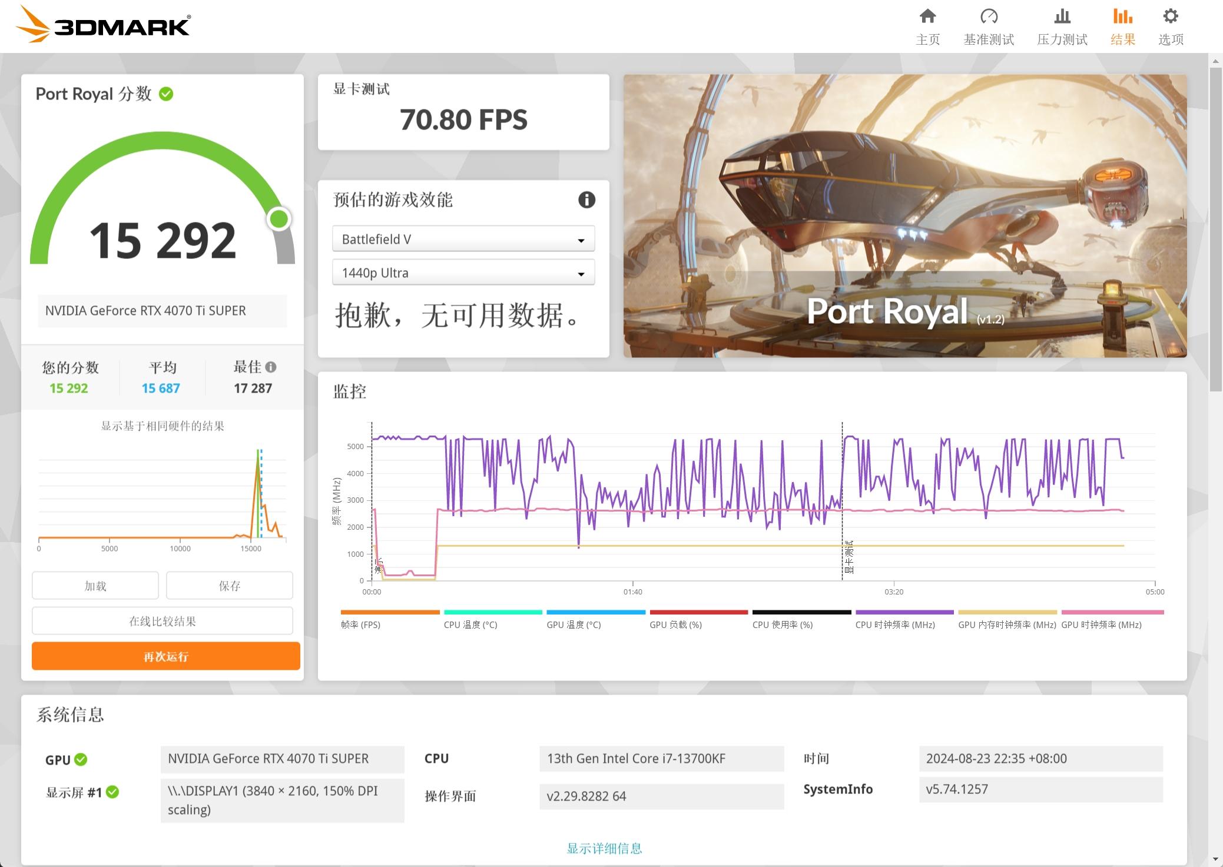Open options (选项) gear icon
Viewport: 1223px width, 867px height.
coord(1171,16)
